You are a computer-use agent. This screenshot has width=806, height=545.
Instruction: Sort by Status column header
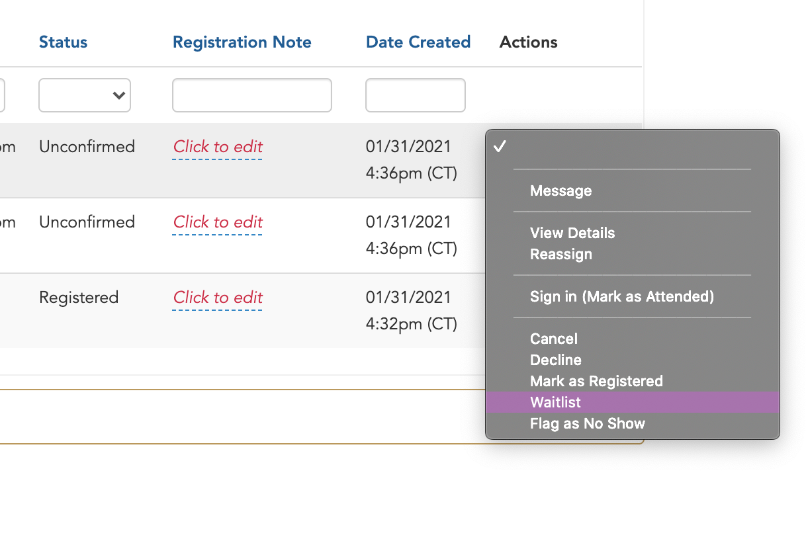63,42
